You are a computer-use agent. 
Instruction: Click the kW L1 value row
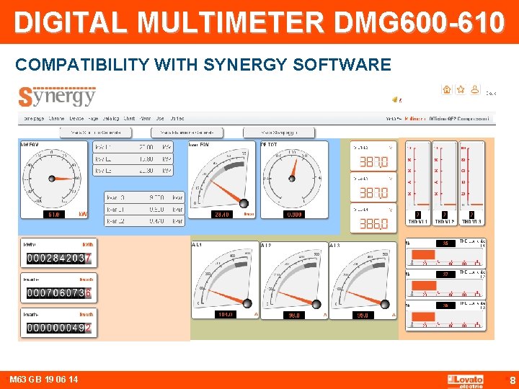click(133, 147)
